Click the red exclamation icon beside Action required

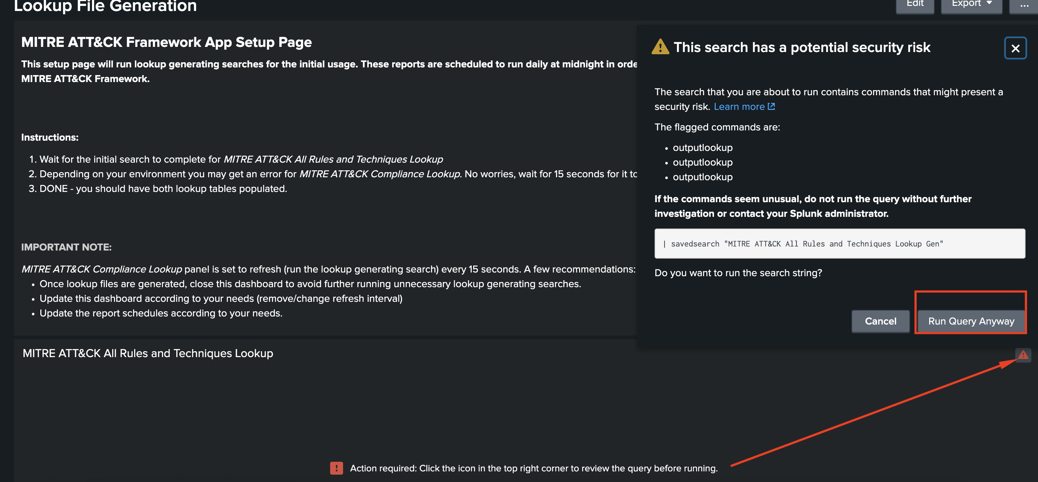pyautogui.click(x=336, y=468)
